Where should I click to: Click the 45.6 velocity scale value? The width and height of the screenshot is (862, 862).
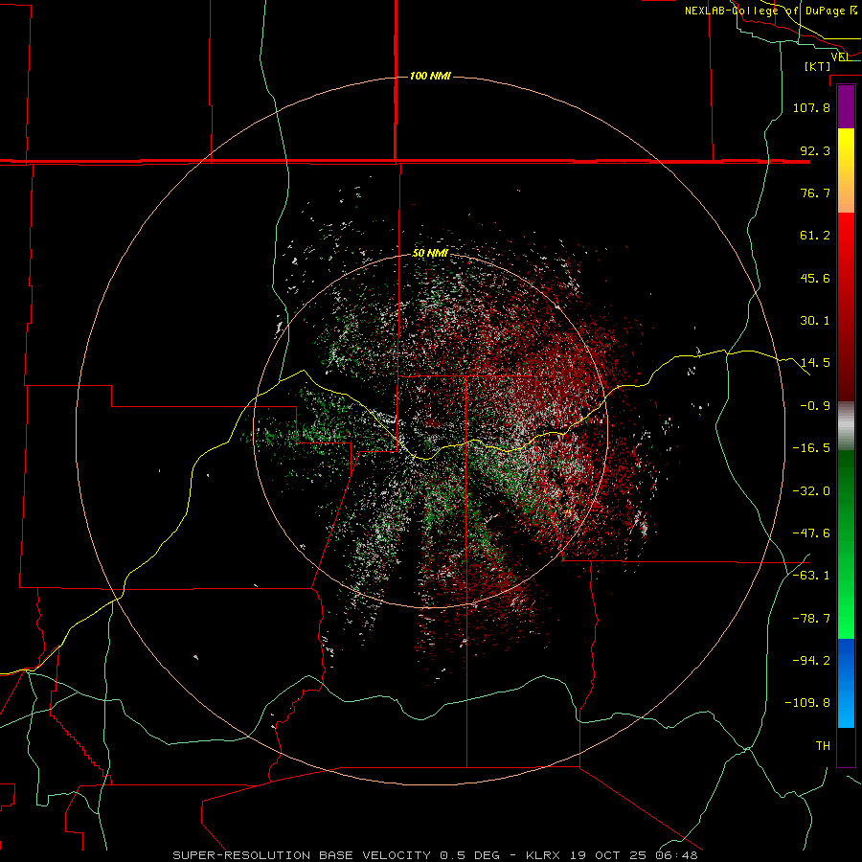coord(815,278)
